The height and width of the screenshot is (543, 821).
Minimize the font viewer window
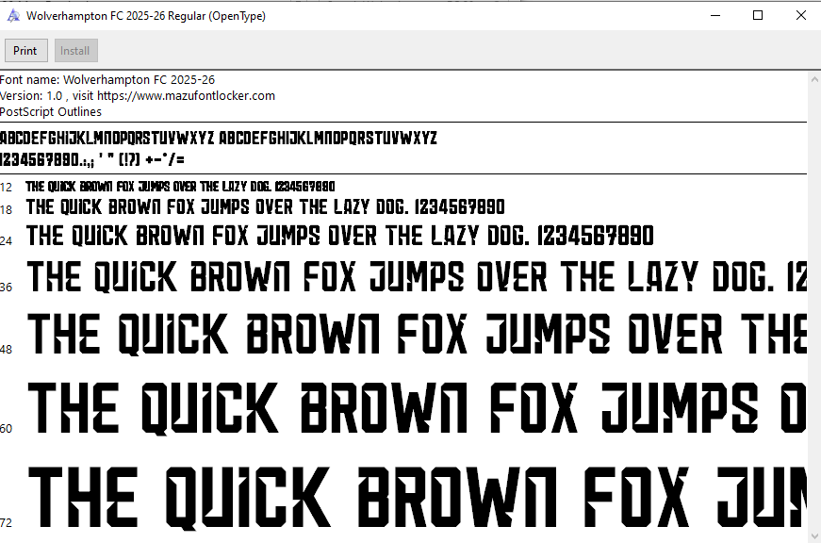714,16
